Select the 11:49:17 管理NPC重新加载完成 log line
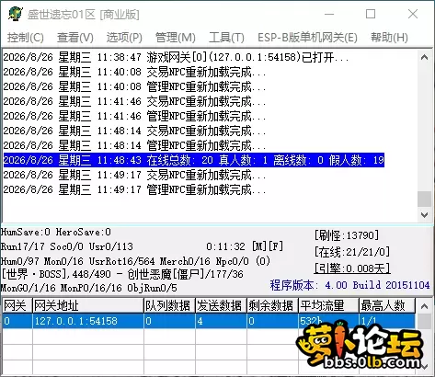This screenshot has width=435, height=377. pyautogui.click(x=134, y=189)
